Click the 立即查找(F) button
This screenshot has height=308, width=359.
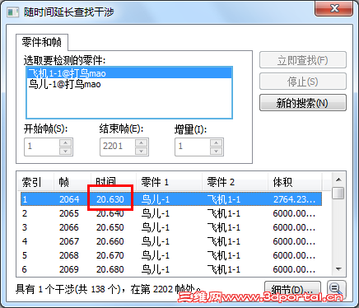[303, 60]
